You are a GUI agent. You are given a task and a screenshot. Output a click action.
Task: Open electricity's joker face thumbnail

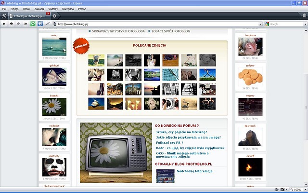[54, 167]
